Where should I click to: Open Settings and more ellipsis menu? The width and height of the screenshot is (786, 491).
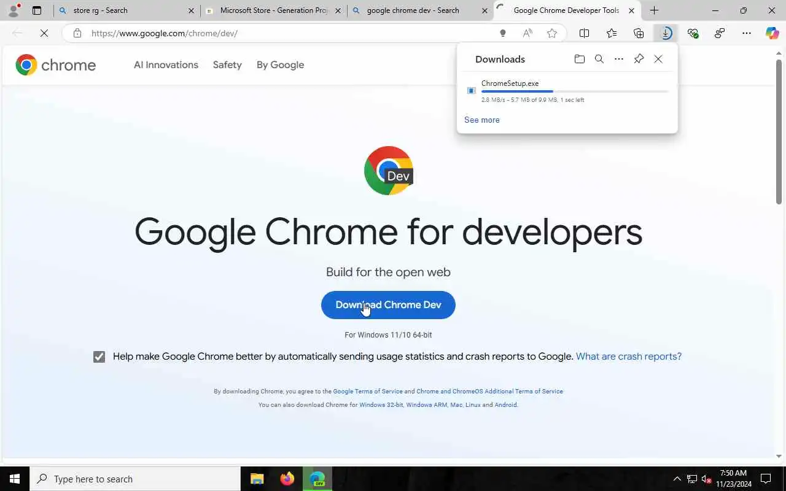747,33
